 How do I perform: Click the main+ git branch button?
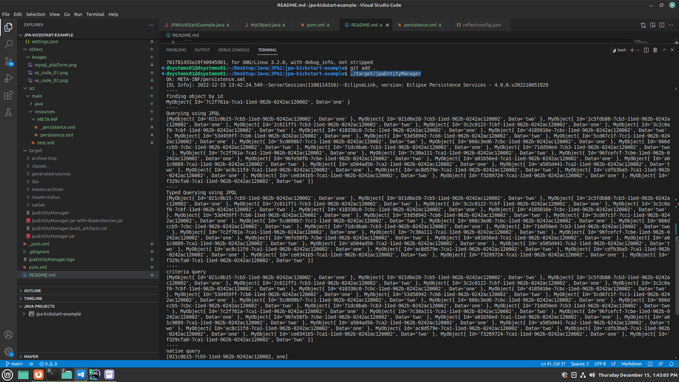coord(14,364)
